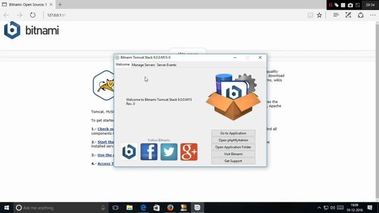Click the network icon in system tray
This screenshot has width=379, height=213.
326,208
